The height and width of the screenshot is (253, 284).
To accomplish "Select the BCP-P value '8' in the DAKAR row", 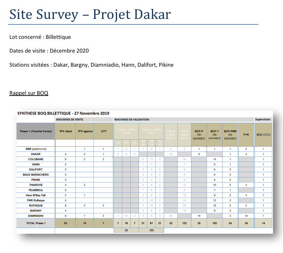I will point(199,154).
